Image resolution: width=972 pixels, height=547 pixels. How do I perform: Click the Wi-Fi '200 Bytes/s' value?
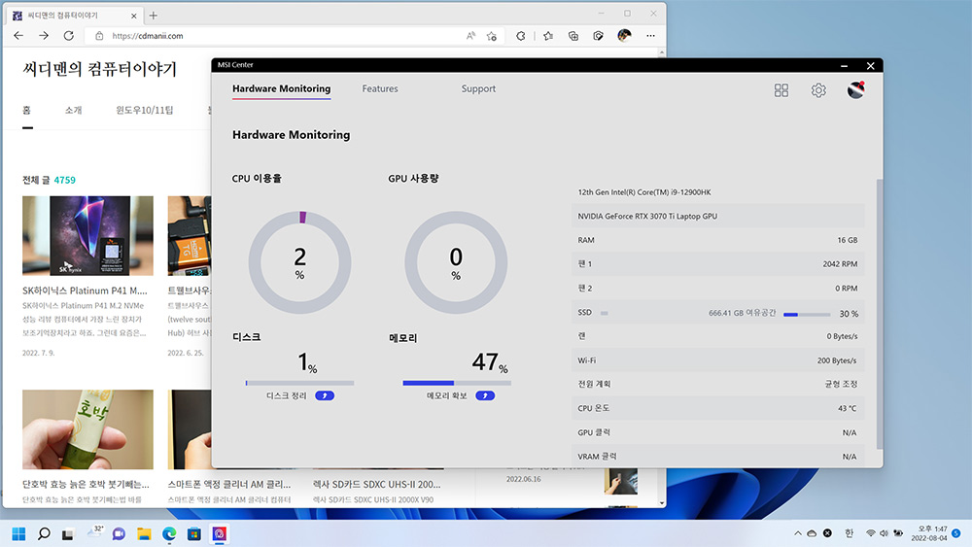[837, 360]
